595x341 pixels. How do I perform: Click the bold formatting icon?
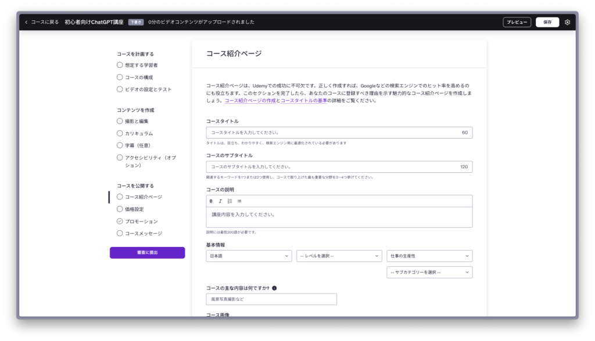211,201
